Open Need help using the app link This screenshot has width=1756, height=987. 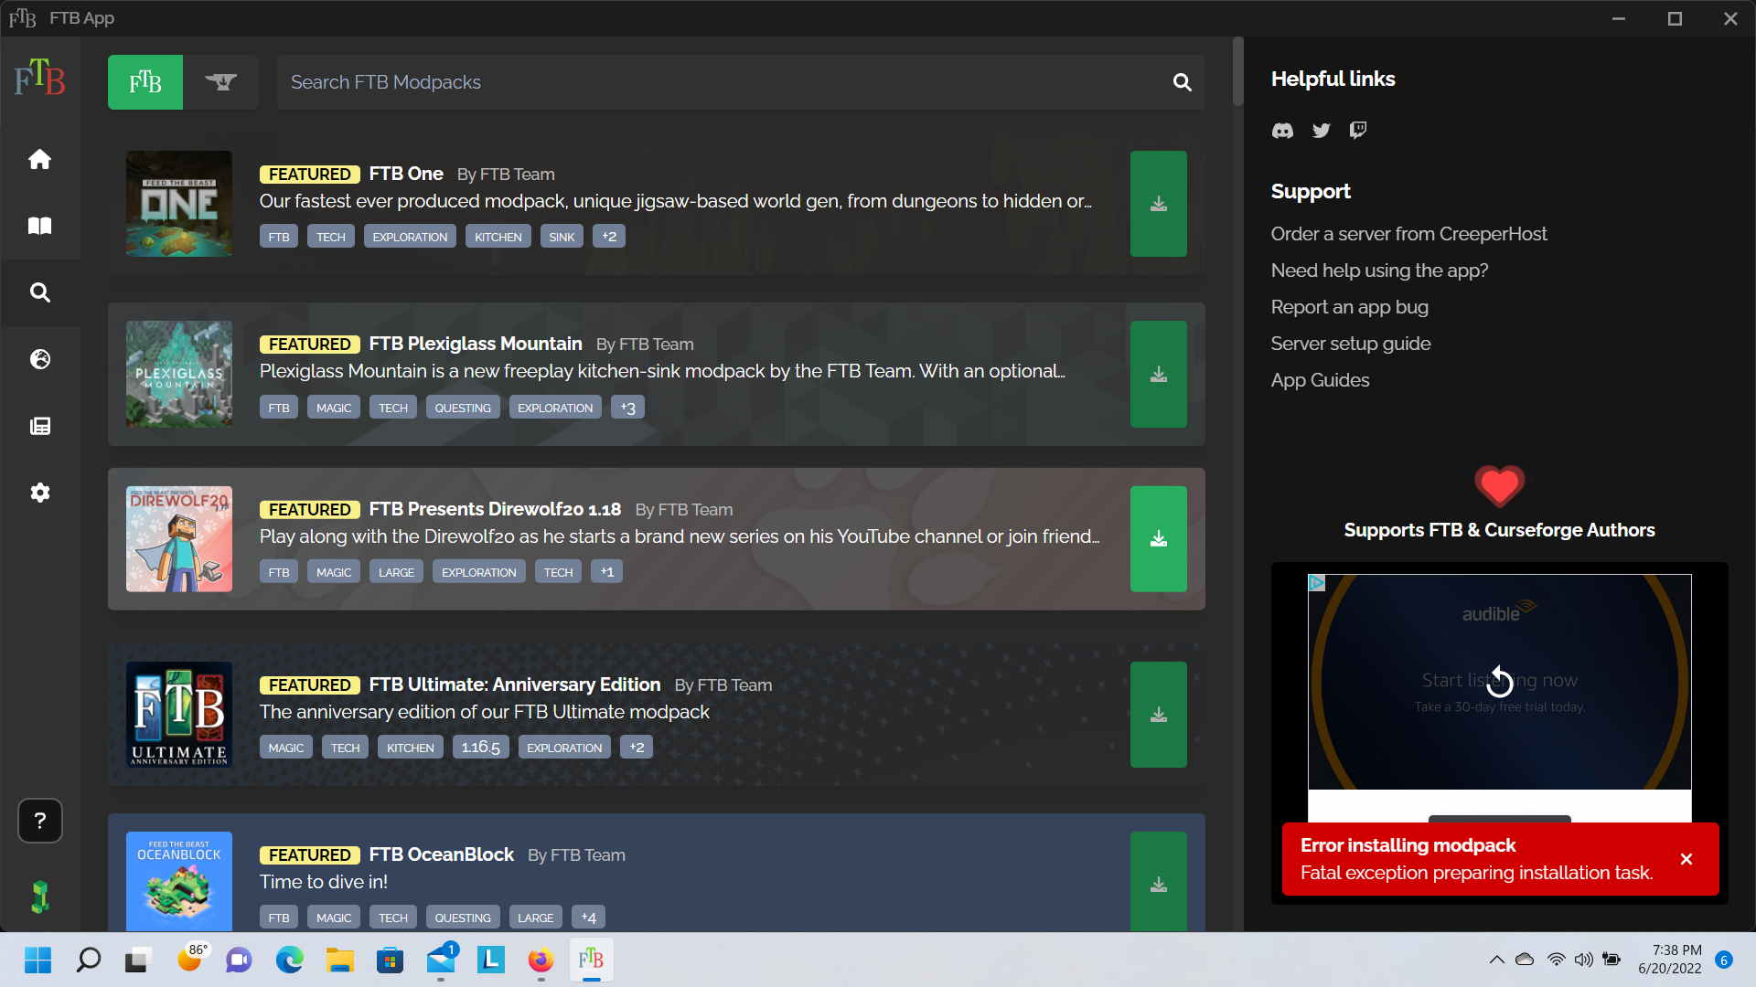pos(1379,271)
